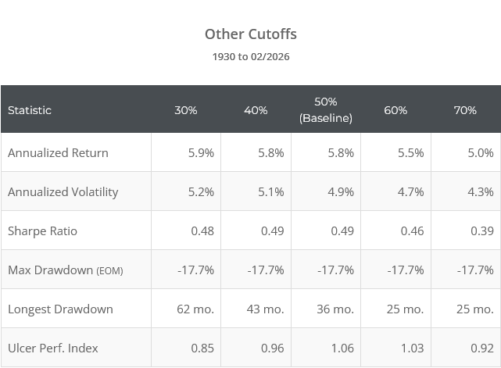Select the "Longest Drawdown" row label
The width and height of the screenshot is (501, 368).
pyautogui.click(x=60, y=309)
